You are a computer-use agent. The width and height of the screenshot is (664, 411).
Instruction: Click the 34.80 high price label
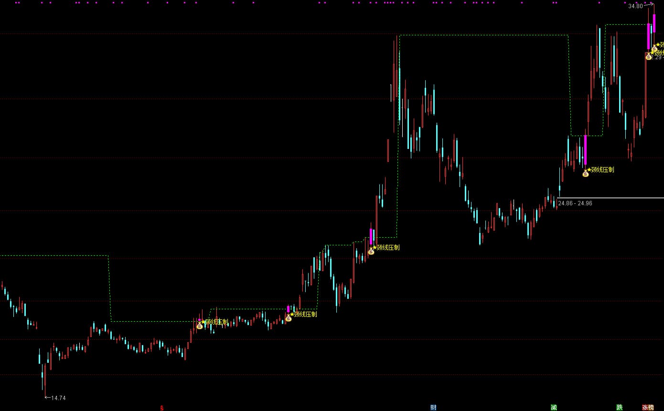coord(635,6)
